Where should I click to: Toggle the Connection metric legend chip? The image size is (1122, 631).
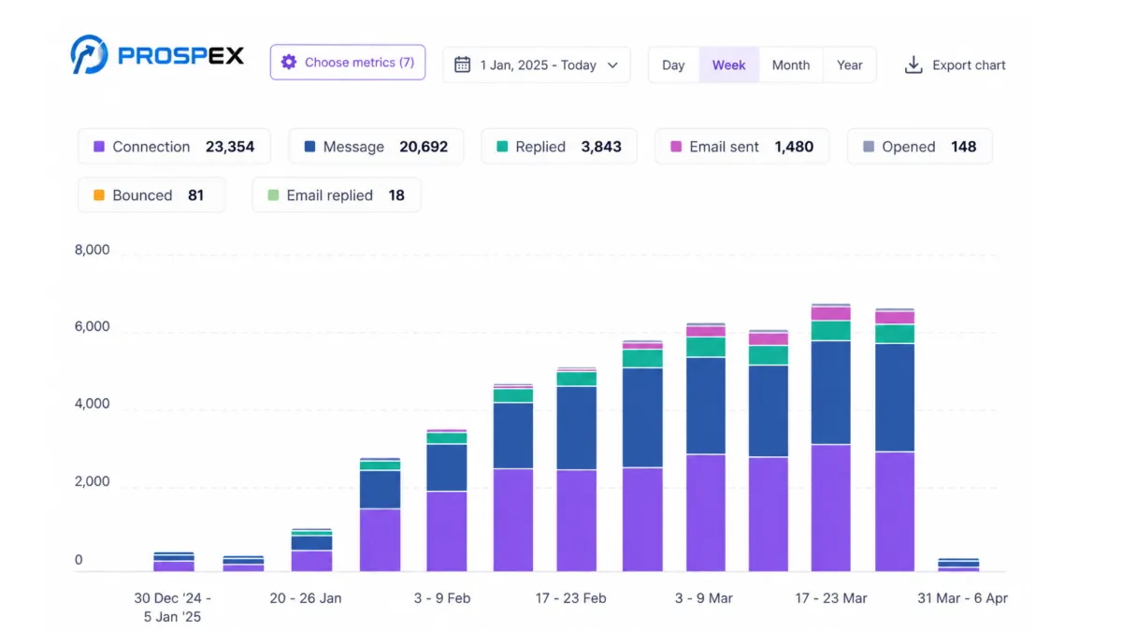[174, 147]
